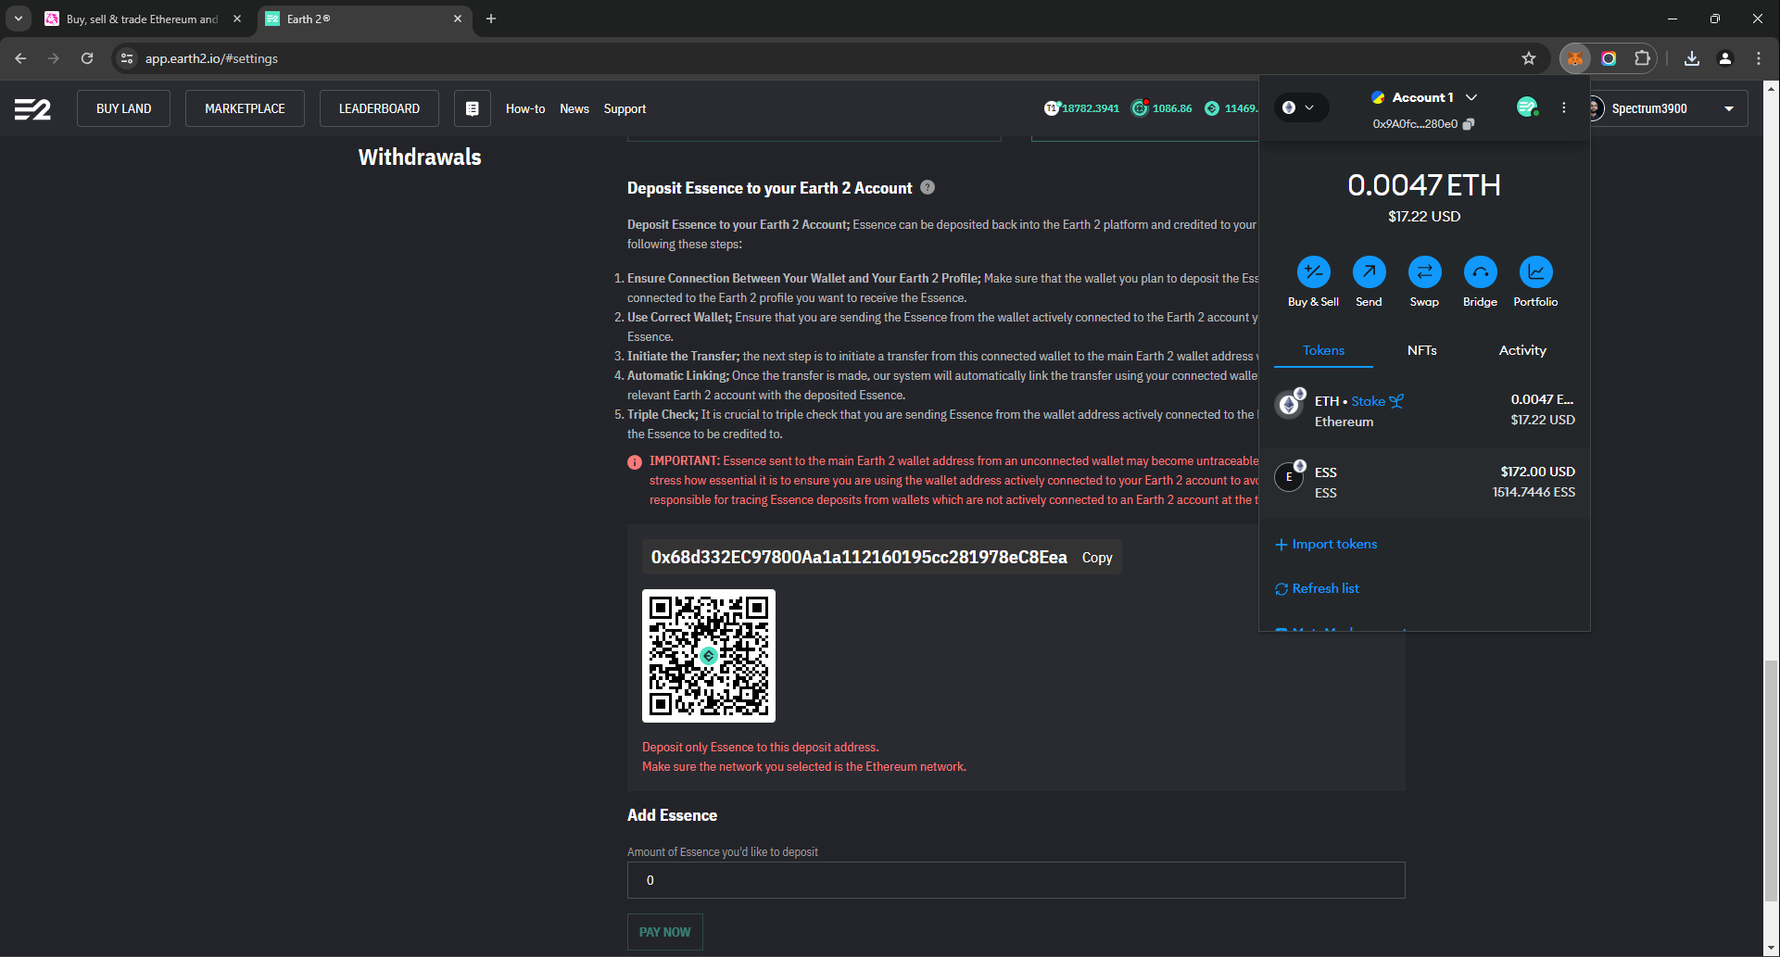Click the PAY NOW button
Image resolution: width=1780 pixels, height=957 pixels.
(664, 932)
